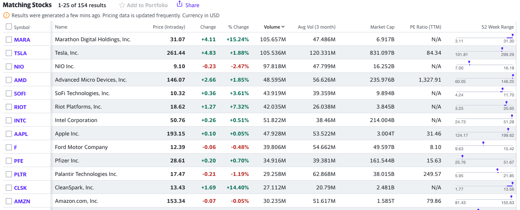The width and height of the screenshot is (520, 210).
Task: Click the star icon beside Add to Portfolio
Action: click(122, 5)
